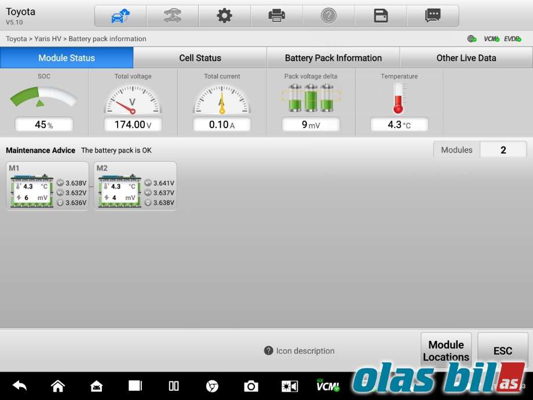The image size is (533, 400).
Task: Switch to Cell Status tab
Action: tap(200, 58)
